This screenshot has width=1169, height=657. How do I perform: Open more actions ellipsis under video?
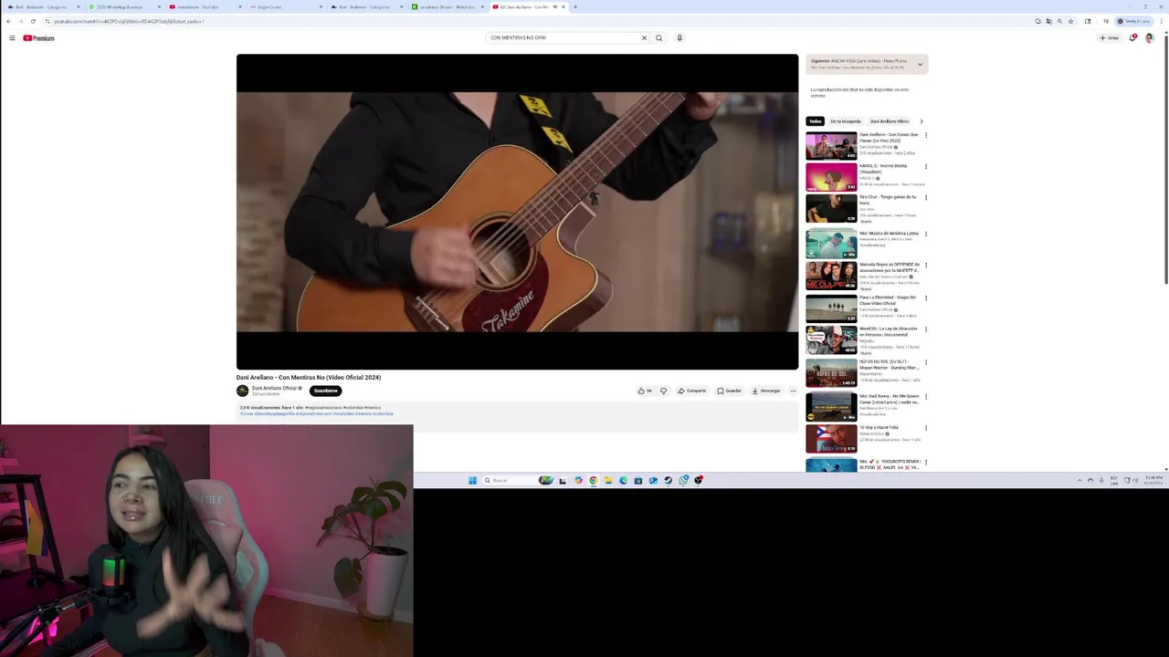tap(793, 391)
